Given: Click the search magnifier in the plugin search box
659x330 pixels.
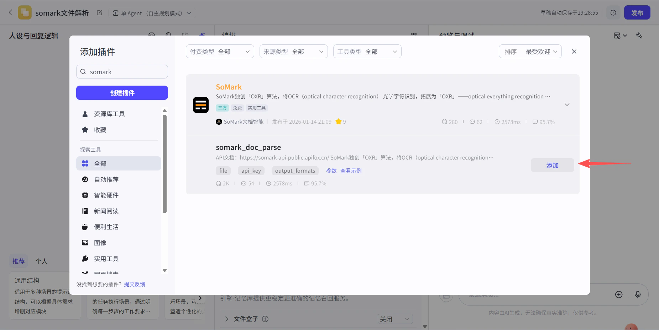Looking at the screenshot, I should 83,72.
